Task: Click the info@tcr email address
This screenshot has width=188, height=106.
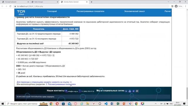Action: click(73, 91)
